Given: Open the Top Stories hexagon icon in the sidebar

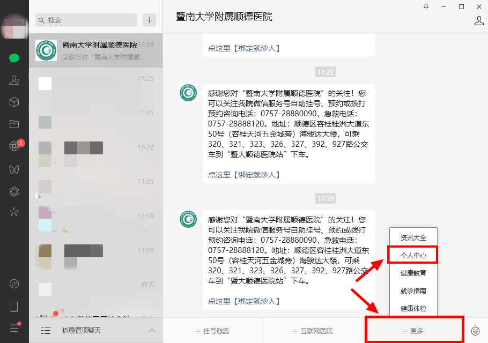Looking at the screenshot, I should tap(14, 191).
